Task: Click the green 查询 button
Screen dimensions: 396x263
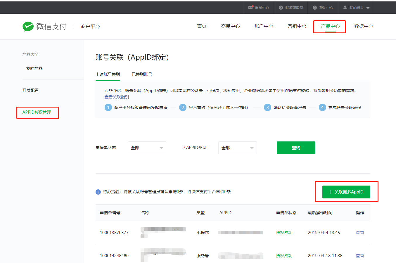Action: pyautogui.click(x=296, y=148)
